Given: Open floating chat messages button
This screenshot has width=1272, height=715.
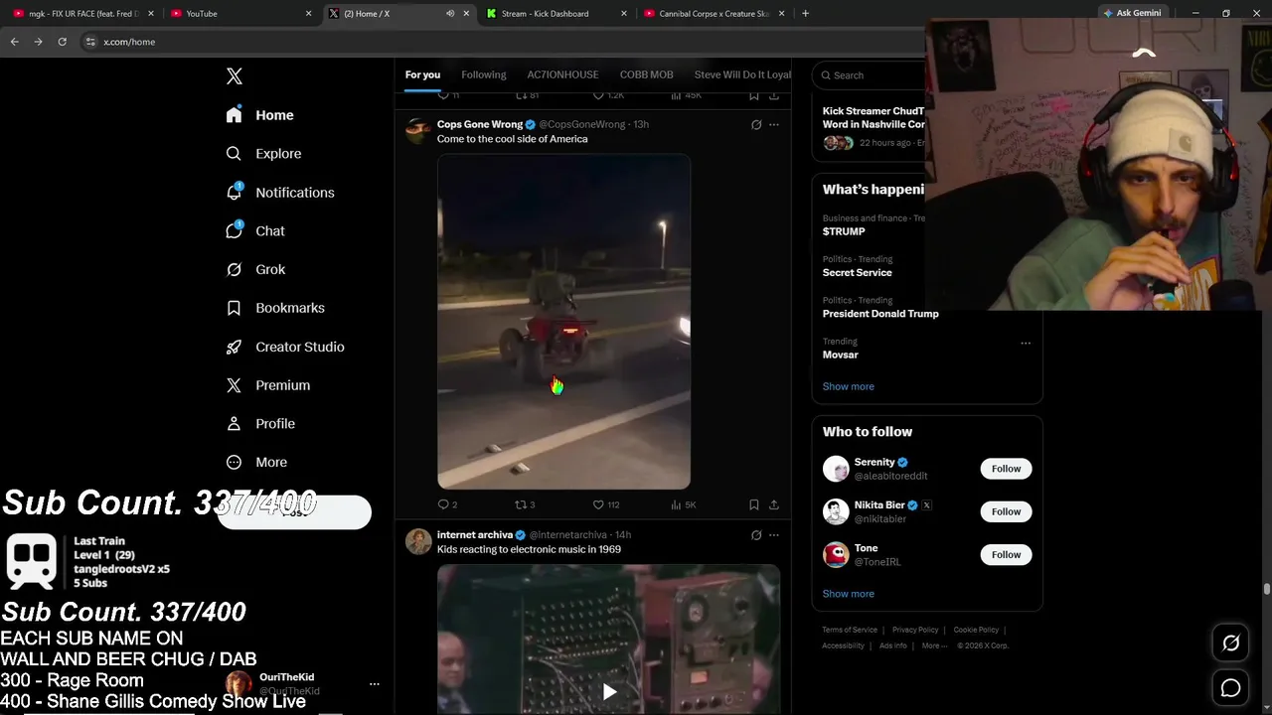Looking at the screenshot, I should pos(1230,687).
